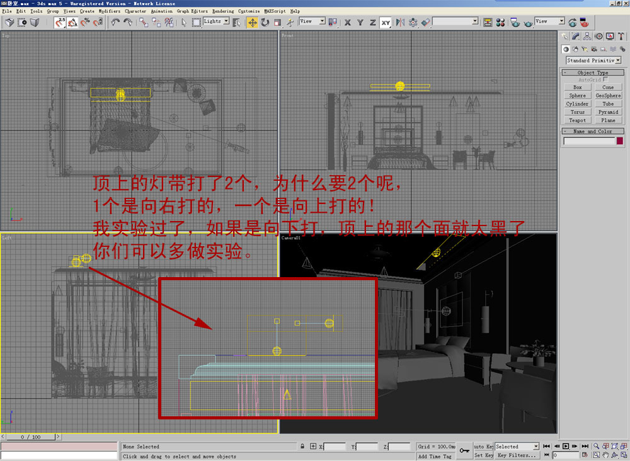630x461 pixels.
Task: Toggle the Angle Snap button
Action: coord(72,23)
